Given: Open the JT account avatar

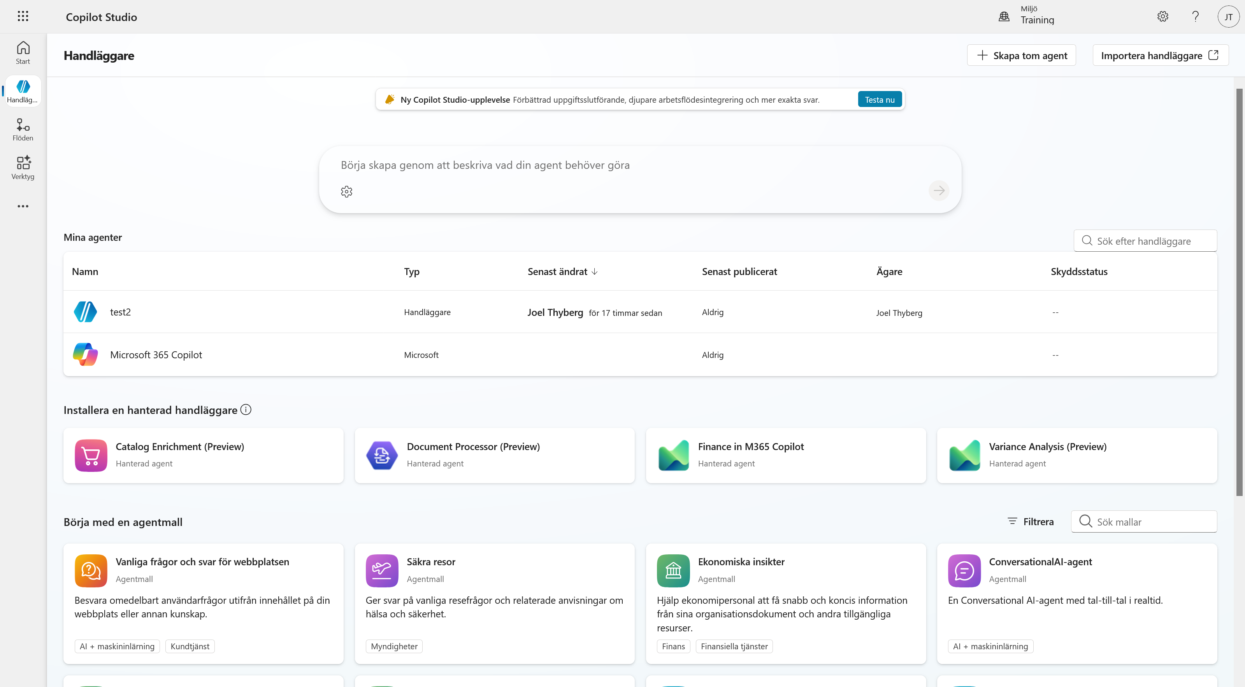Looking at the screenshot, I should coord(1228,16).
